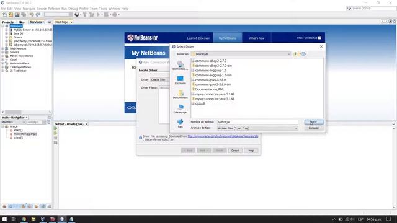Viewport: 397px width, 223px height.
Task: Click the Build Project hammer icon
Action: (85, 15)
